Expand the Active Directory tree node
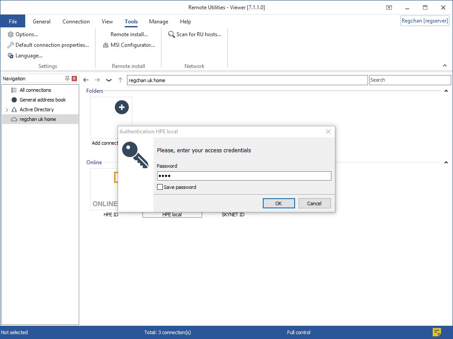Viewport: 453px width, 339px height. tap(7, 109)
